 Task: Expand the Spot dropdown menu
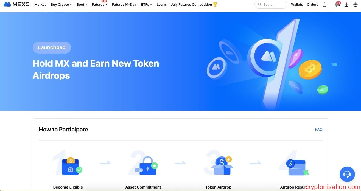tap(82, 5)
